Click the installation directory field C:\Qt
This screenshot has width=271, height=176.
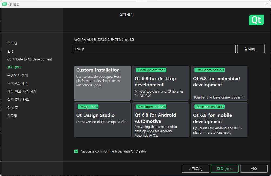tap(154, 49)
